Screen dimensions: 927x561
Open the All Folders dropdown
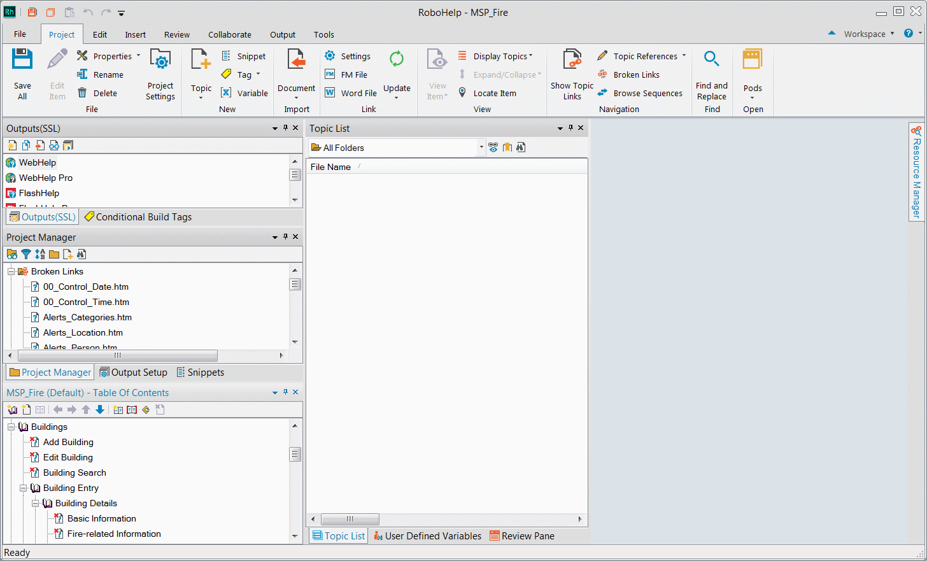481,147
